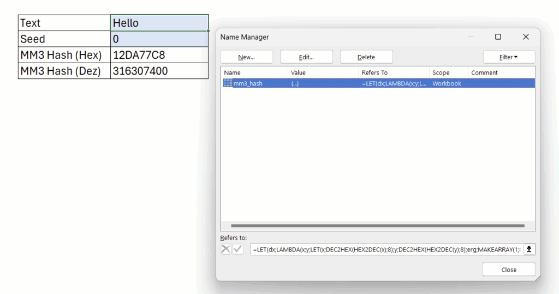Select the cell with hex value 12DA77C8
This screenshot has height=294, width=559.
click(x=159, y=55)
